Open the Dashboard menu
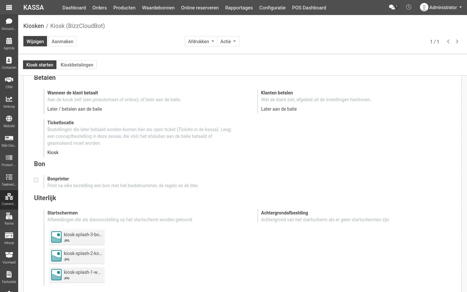The image size is (467, 292). pyautogui.click(x=74, y=8)
